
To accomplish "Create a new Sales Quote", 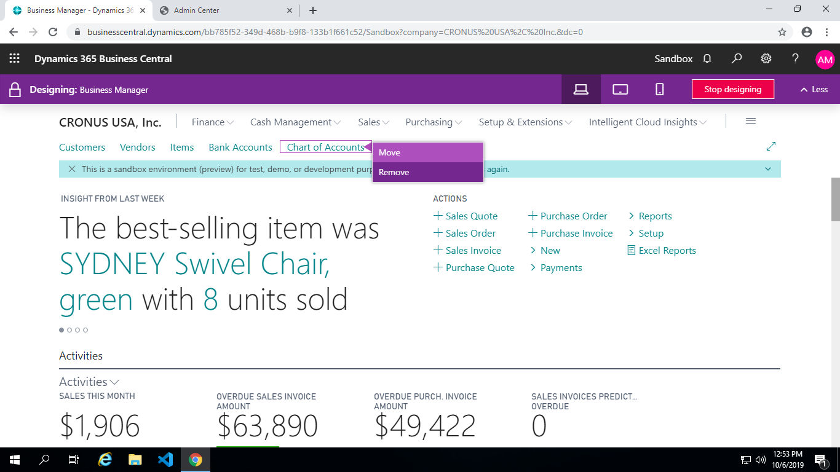I will (466, 216).
